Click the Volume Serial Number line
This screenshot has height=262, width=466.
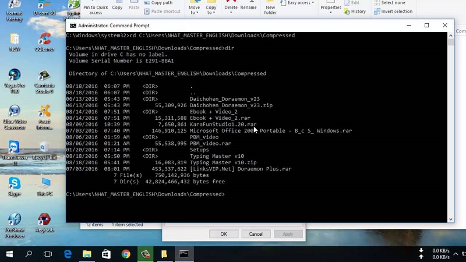[121, 61]
